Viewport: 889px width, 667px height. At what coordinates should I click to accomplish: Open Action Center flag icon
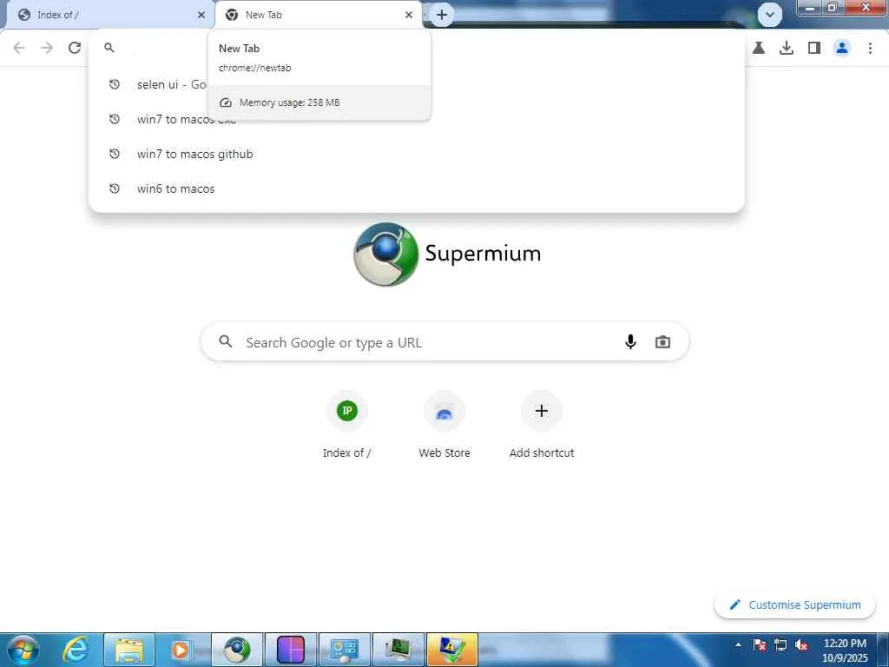(x=759, y=645)
